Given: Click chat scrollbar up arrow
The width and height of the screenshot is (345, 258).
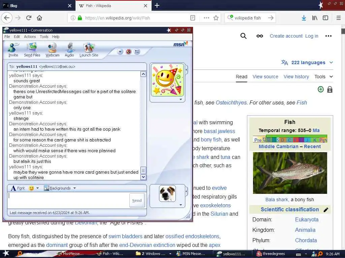Looking at the screenshot, I should [143, 74].
